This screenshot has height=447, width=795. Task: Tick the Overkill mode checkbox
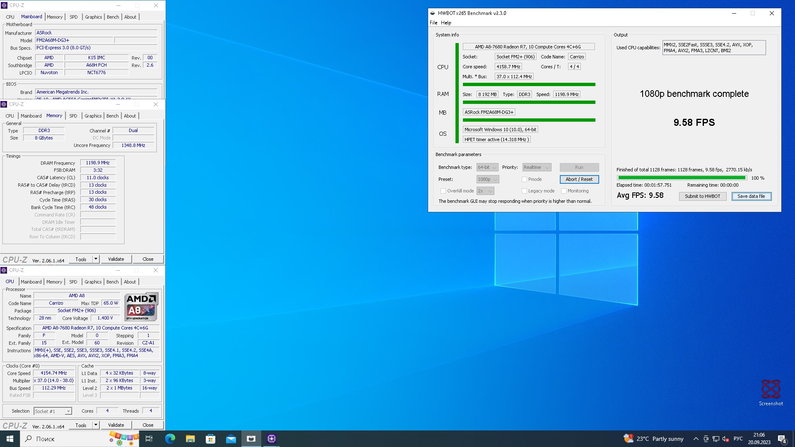[x=443, y=191]
